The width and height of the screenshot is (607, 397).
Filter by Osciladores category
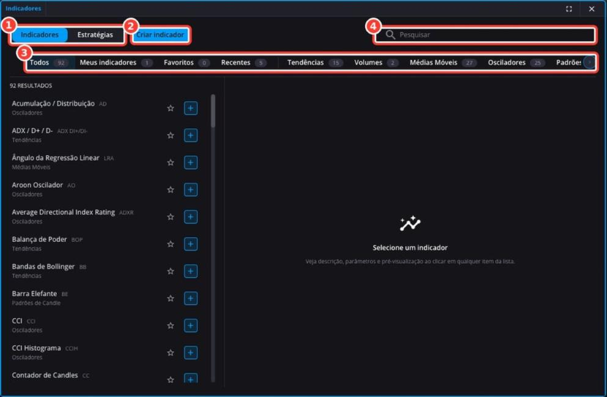[516, 63]
